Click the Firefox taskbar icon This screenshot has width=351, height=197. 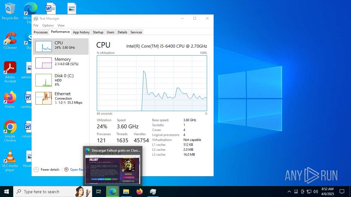click(x=140, y=192)
